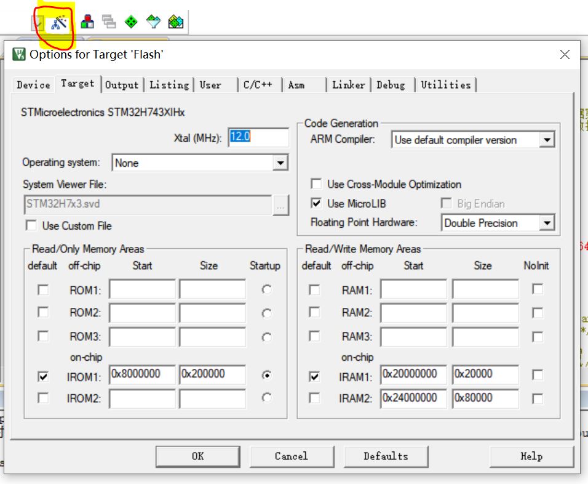The width and height of the screenshot is (588, 484).
Task: Click the IROM1 Start address field
Action: [x=143, y=374]
